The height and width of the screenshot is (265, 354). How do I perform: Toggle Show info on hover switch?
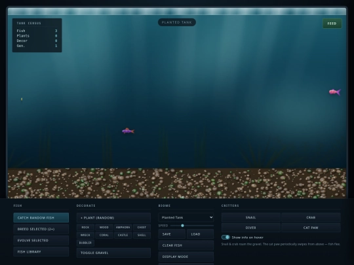coord(226,238)
